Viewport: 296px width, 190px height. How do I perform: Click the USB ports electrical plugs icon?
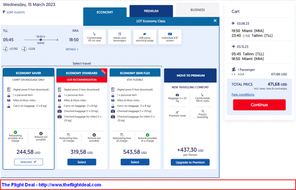pos(144,34)
